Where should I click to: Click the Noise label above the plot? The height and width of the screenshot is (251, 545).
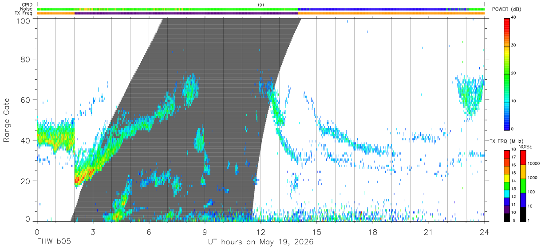pyautogui.click(x=27, y=9)
